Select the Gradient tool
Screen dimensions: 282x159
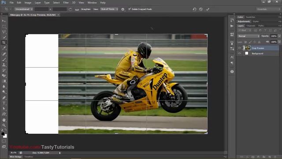(4, 81)
